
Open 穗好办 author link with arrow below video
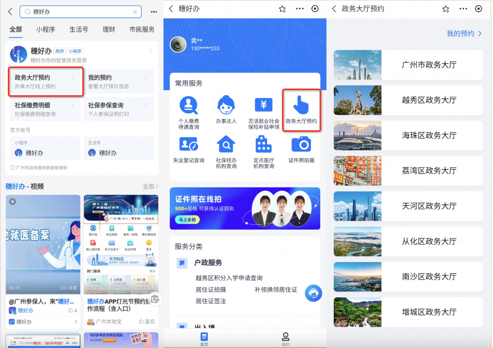[x=43, y=322]
